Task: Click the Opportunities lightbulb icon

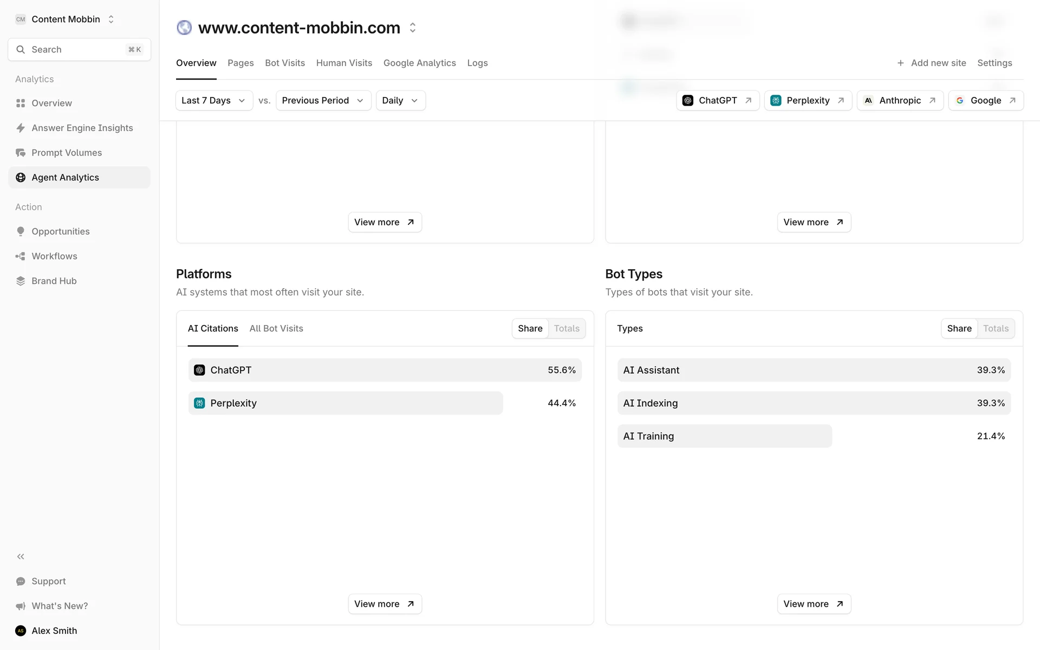Action: pos(21,231)
